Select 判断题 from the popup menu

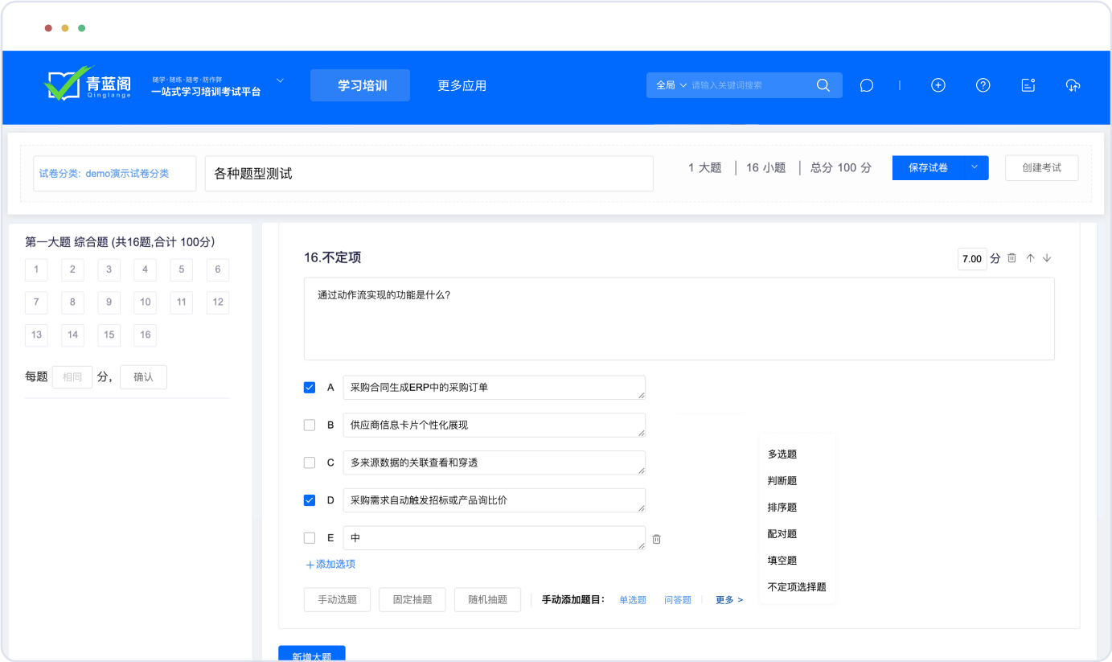(x=782, y=481)
